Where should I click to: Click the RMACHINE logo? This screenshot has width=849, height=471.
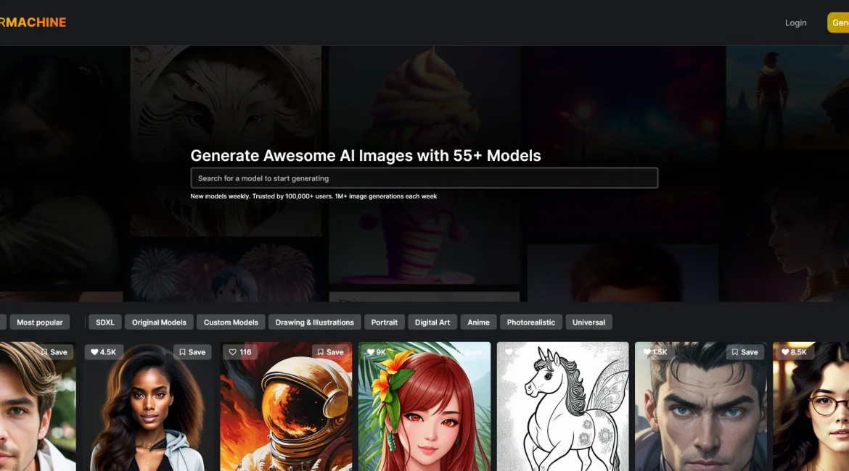(33, 22)
